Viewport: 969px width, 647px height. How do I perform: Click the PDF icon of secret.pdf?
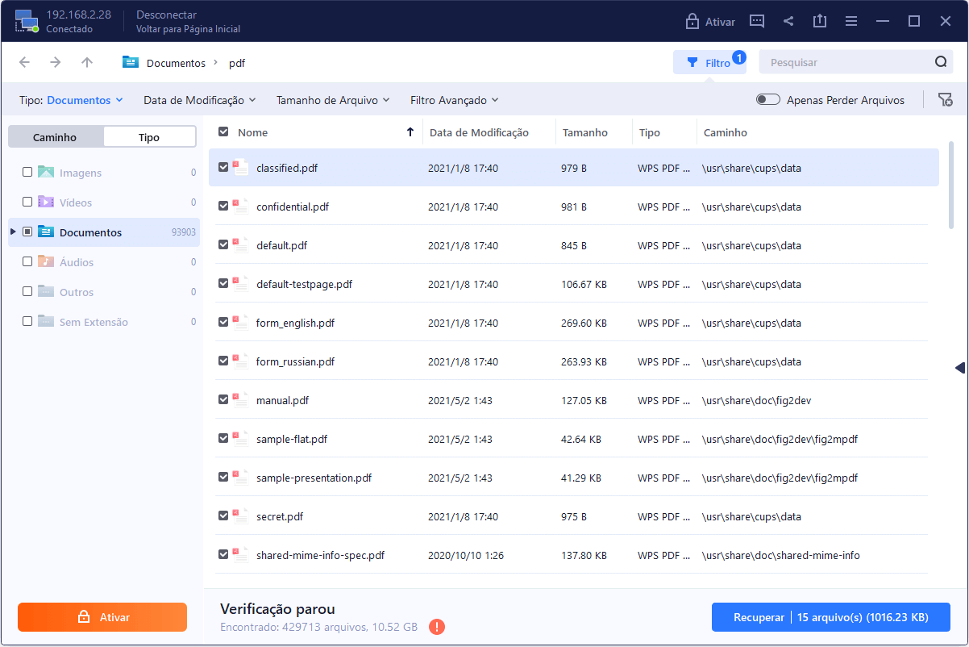click(x=240, y=516)
